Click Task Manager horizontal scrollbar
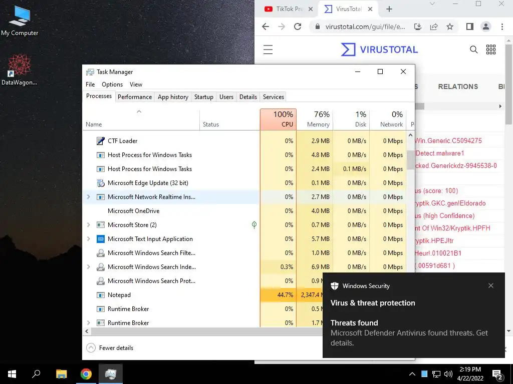 pos(206,331)
